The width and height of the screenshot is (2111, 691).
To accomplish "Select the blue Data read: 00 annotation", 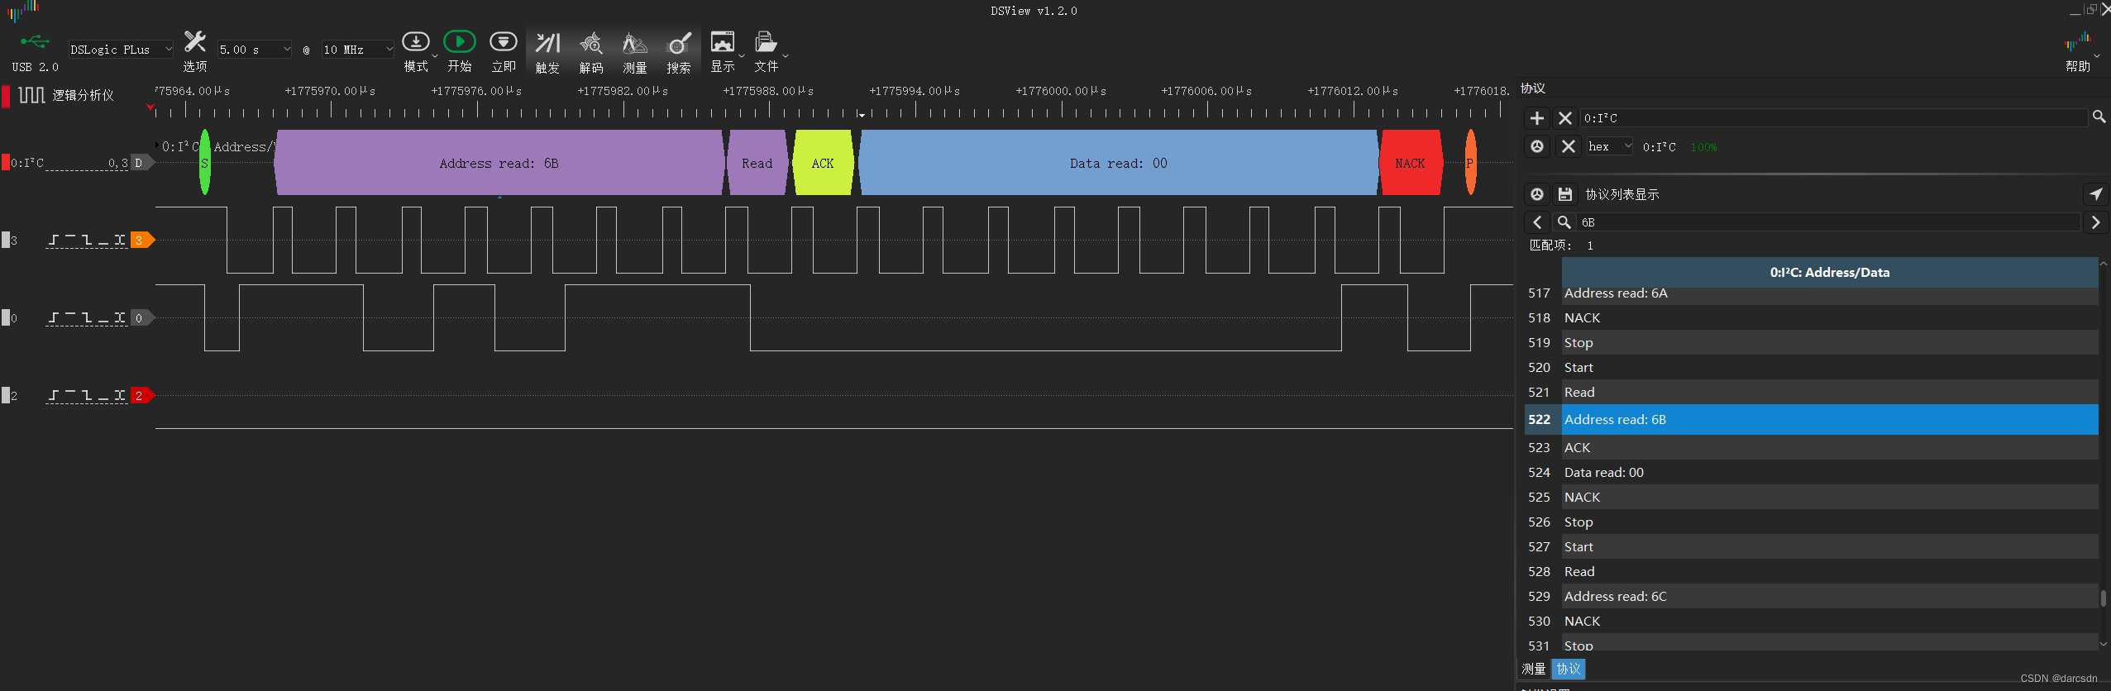I will (x=1118, y=163).
